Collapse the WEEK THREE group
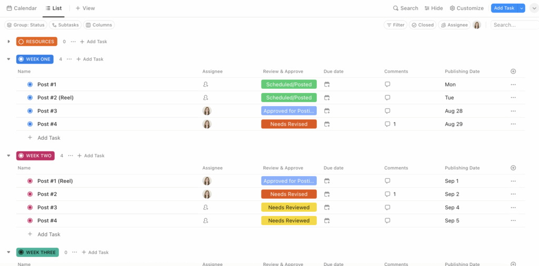 click(x=9, y=252)
